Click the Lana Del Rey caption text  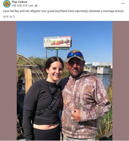pyautogui.click(x=63, y=11)
